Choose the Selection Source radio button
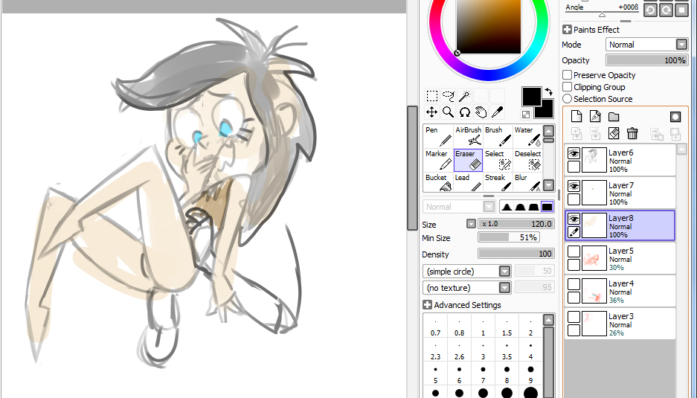The width and height of the screenshot is (697, 398). [568, 99]
